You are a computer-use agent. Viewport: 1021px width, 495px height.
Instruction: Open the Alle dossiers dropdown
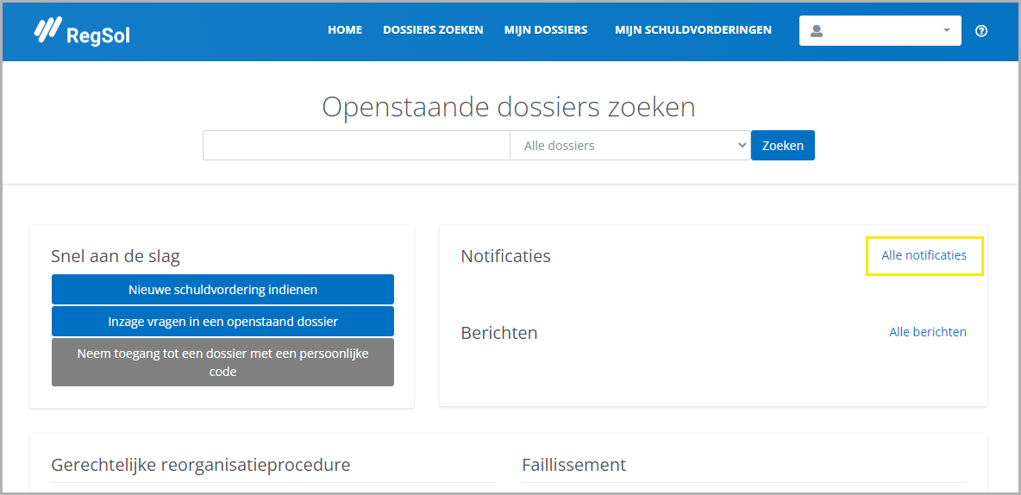point(630,145)
